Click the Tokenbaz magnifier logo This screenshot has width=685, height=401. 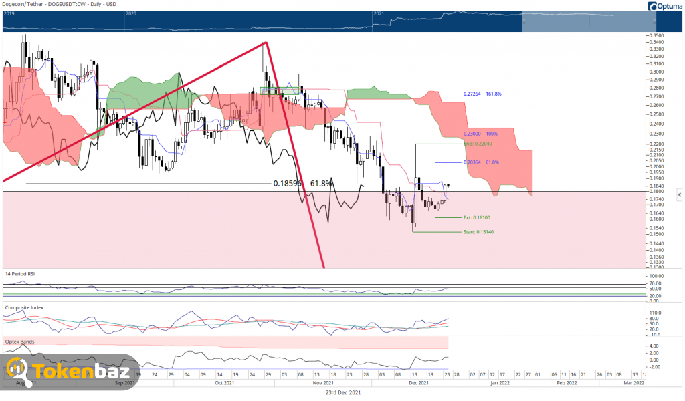[19, 371]
